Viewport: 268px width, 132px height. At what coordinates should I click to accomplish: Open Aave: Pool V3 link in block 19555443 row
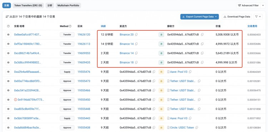point(179,118)
